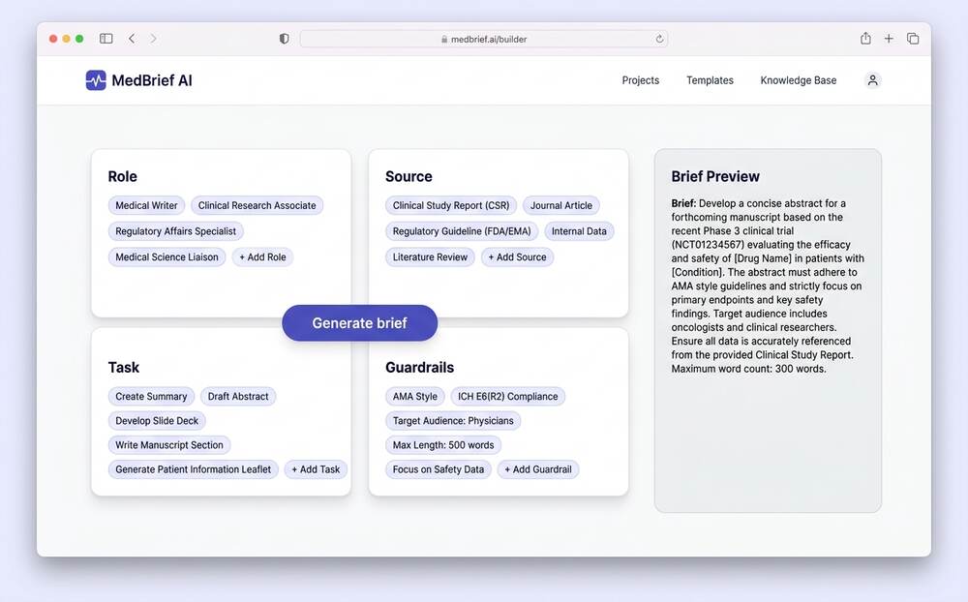
Task: Choose Write Manuscript Section chip
Action: point(169,445)
